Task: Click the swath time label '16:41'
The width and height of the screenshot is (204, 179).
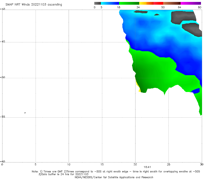Action: pyautogui.click(x=147, y=167)
